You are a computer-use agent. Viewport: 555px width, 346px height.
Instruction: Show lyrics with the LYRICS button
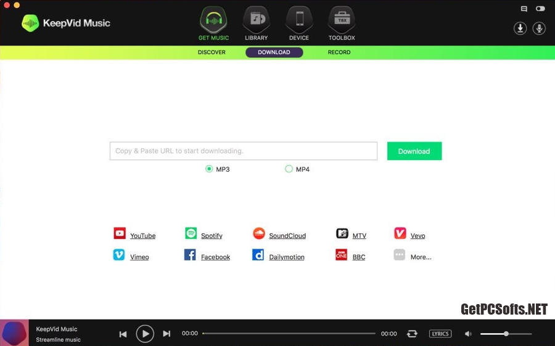tap(440, 334)
